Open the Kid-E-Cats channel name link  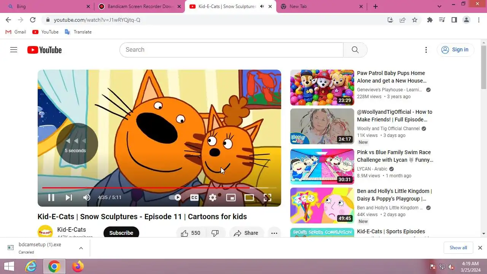point(72,229)
